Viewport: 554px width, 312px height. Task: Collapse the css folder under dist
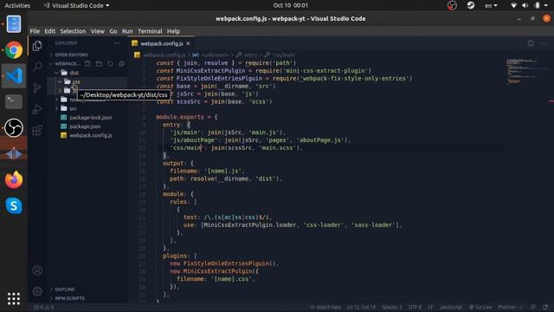pyautogui.click(x=60, y=81)
